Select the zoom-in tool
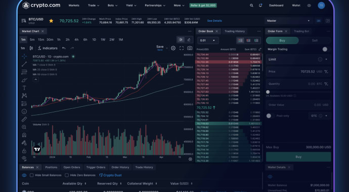The width and height of the screenshot is (349, 192). pyautogui.click(x=24, y=127)
